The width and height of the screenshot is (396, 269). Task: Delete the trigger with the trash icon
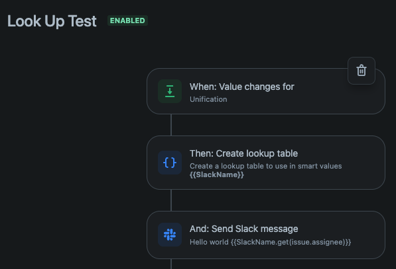(361, 71)
